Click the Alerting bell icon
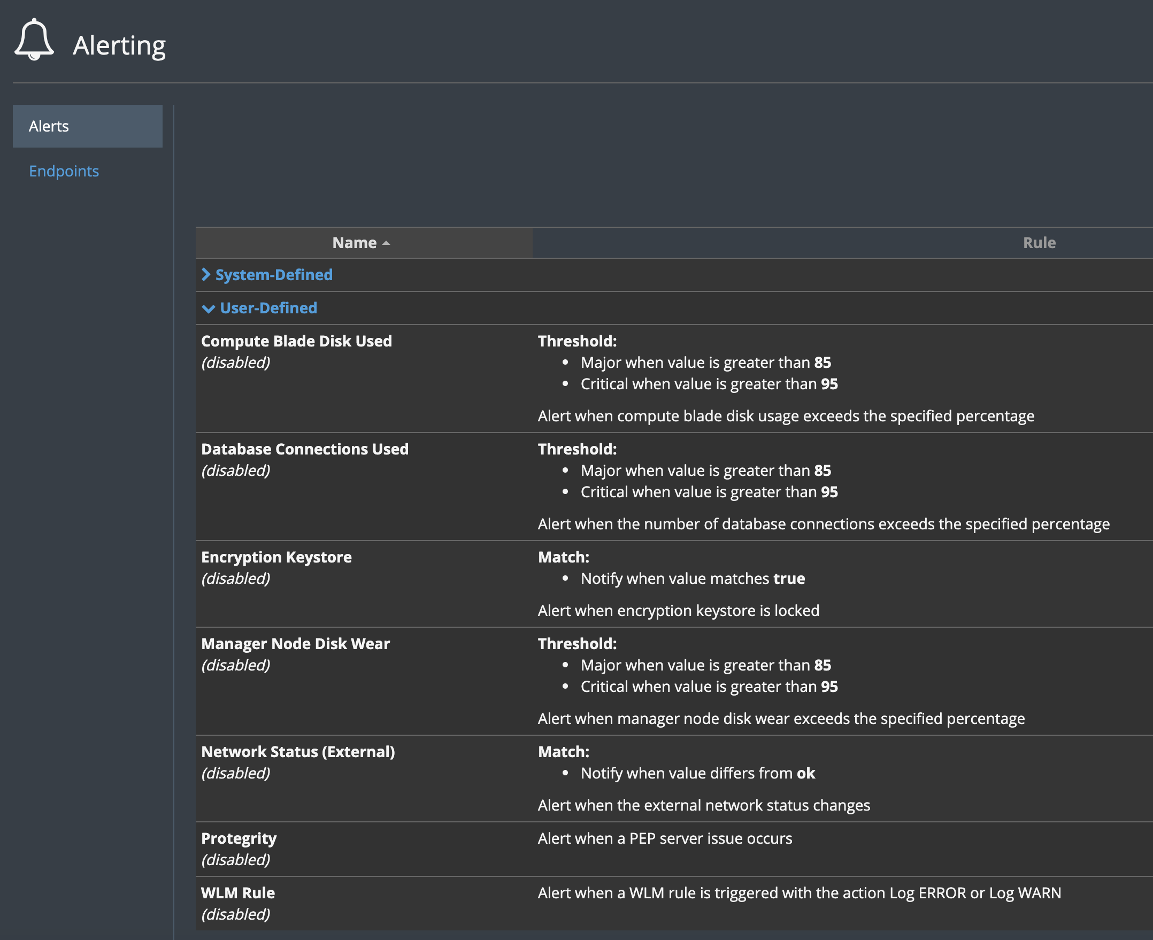 pos(34,40)
